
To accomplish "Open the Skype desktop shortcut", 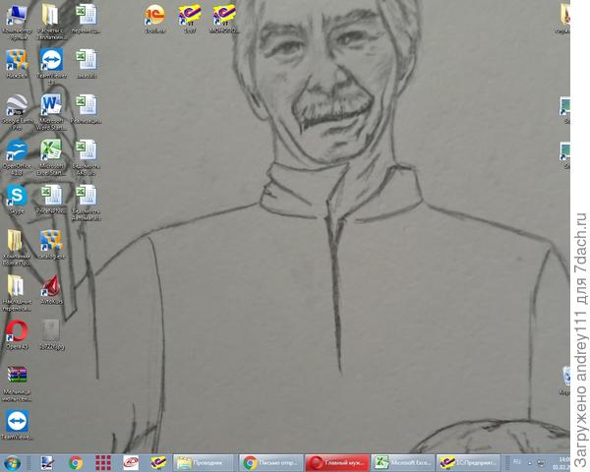I will (17, 196).
